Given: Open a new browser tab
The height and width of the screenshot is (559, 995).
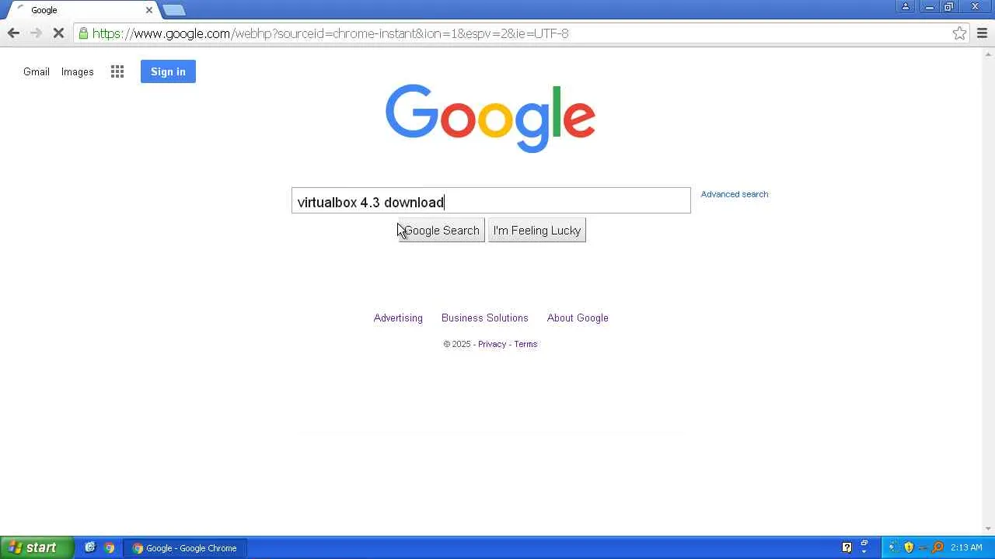Looking at the screenshot, I should tap(174, 10).
